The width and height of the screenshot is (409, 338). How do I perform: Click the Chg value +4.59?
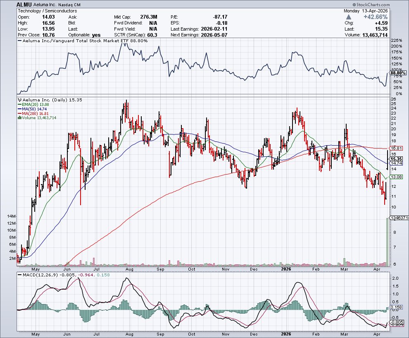(x=381, y=23)
